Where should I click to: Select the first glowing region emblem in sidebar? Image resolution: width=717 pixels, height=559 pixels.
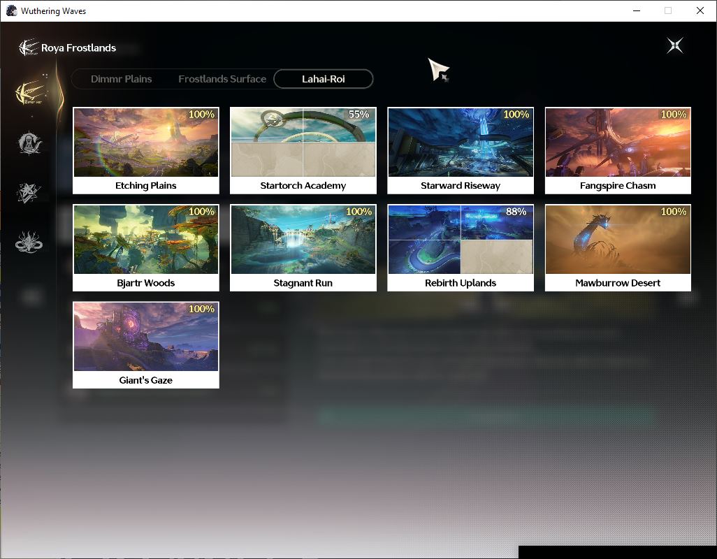(30, 93)
